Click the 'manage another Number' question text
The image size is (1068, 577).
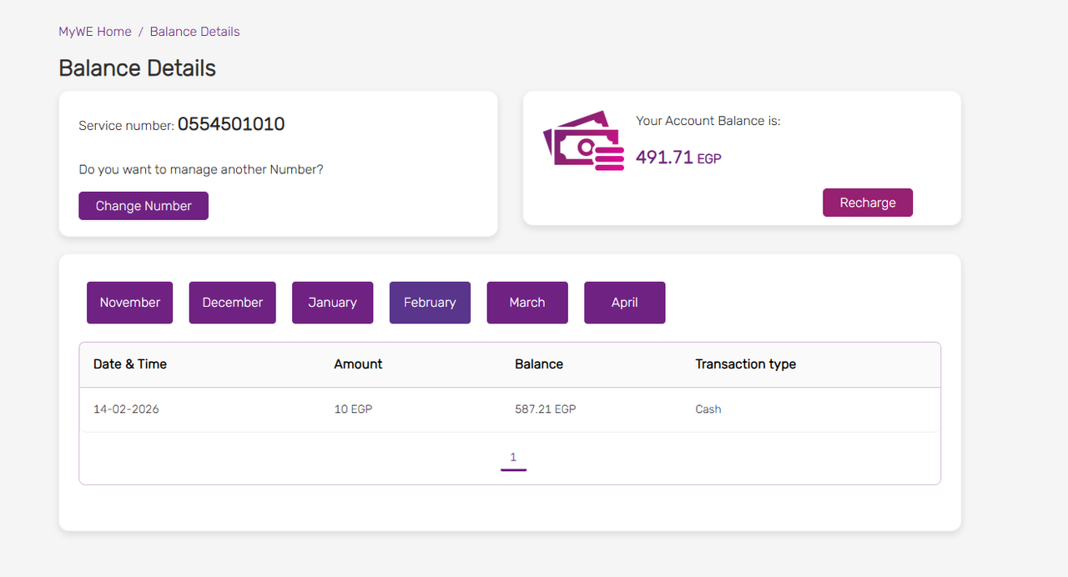click(x=201, y=169)
